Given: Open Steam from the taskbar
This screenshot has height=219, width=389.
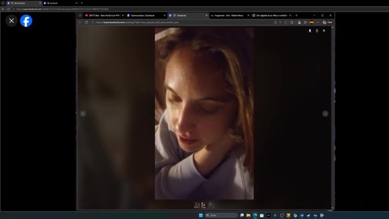Looking at the screenshot, I should tap(308, 215).
